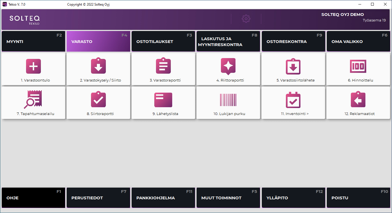Click the Reklamaatiot return arrow icon

click(358, 100)
